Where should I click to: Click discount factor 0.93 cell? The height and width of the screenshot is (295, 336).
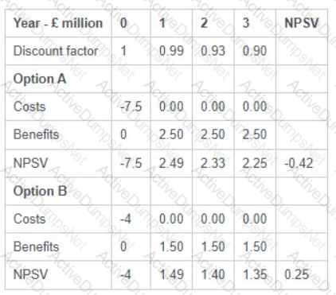click(213, 51)
